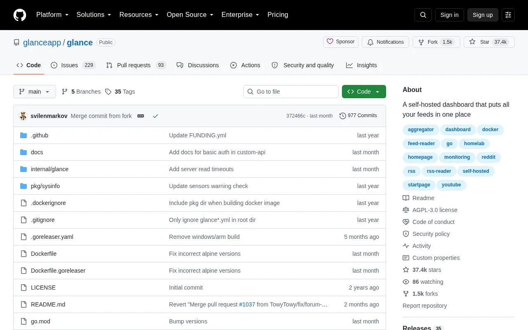Open the Pricing link
This screenshot has width=528, height=330.
tap(278, 15)
